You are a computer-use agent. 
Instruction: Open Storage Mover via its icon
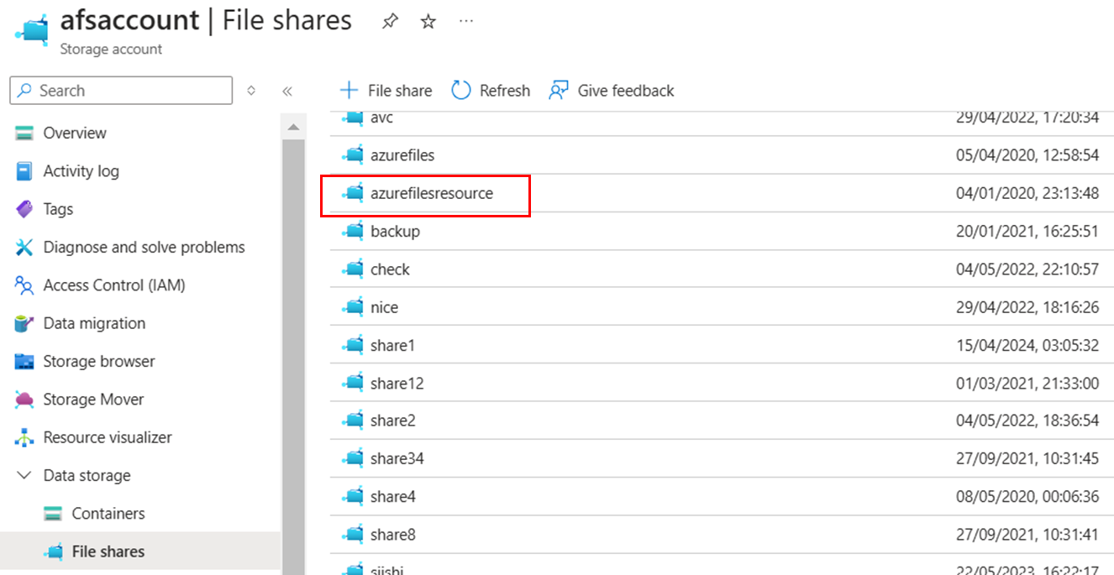(25, 399)
